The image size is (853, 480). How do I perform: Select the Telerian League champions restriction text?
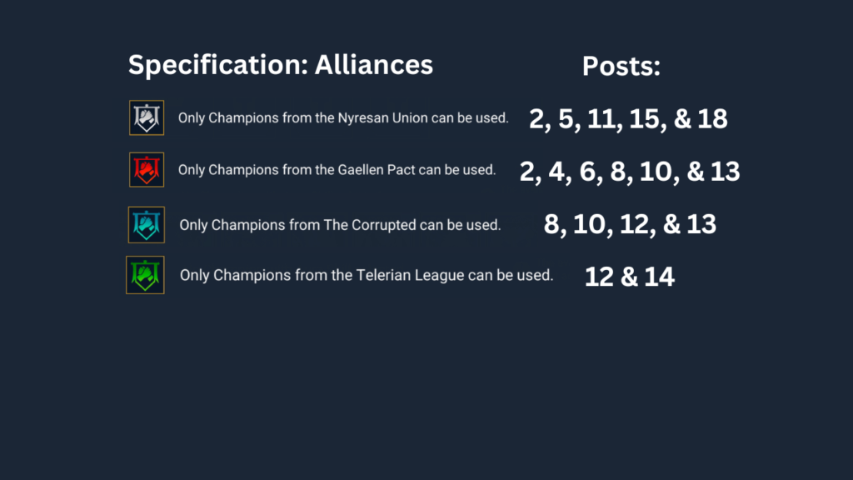click(x=367, y=275)
